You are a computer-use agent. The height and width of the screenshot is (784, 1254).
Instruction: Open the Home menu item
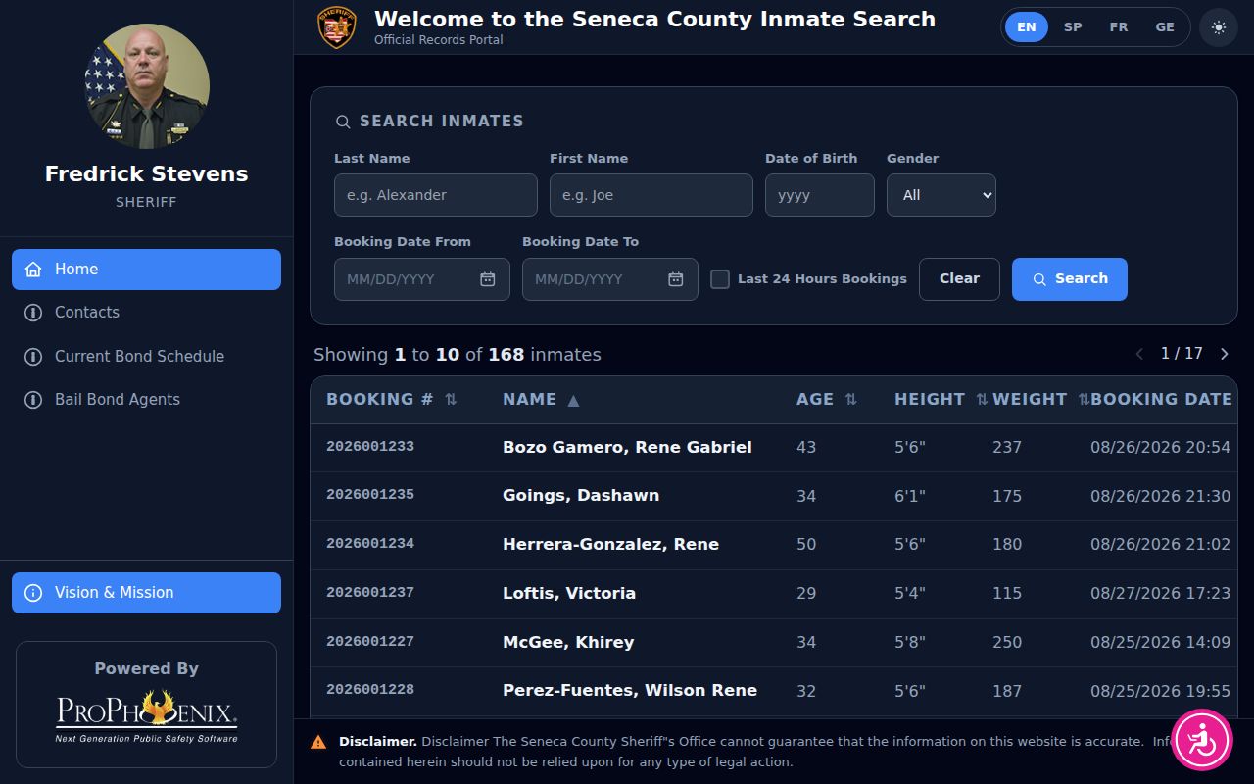pyautogui.click(x=146, y=269)
